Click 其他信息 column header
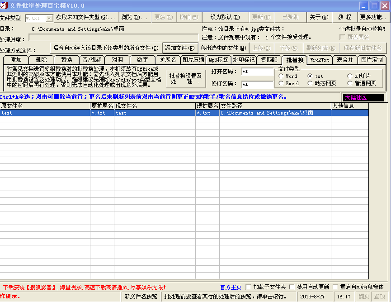 pos(350,106)
